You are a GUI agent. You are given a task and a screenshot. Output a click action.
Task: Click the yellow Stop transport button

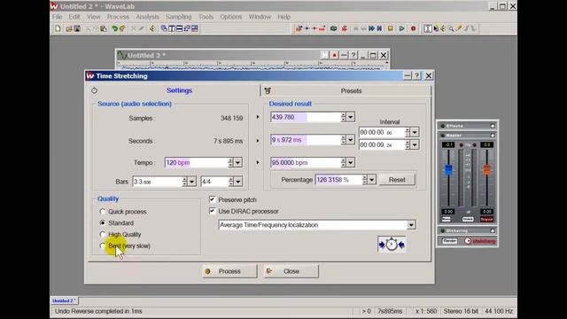[x=390, y=28]
